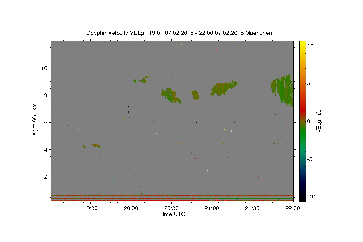Click the 19:30 time tick label
The width and height of the screenshot is (363, 242).
[91, 208]
